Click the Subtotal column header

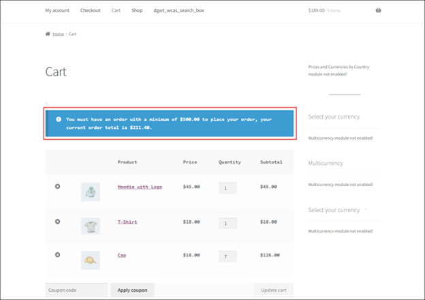(x=271, y=162)
